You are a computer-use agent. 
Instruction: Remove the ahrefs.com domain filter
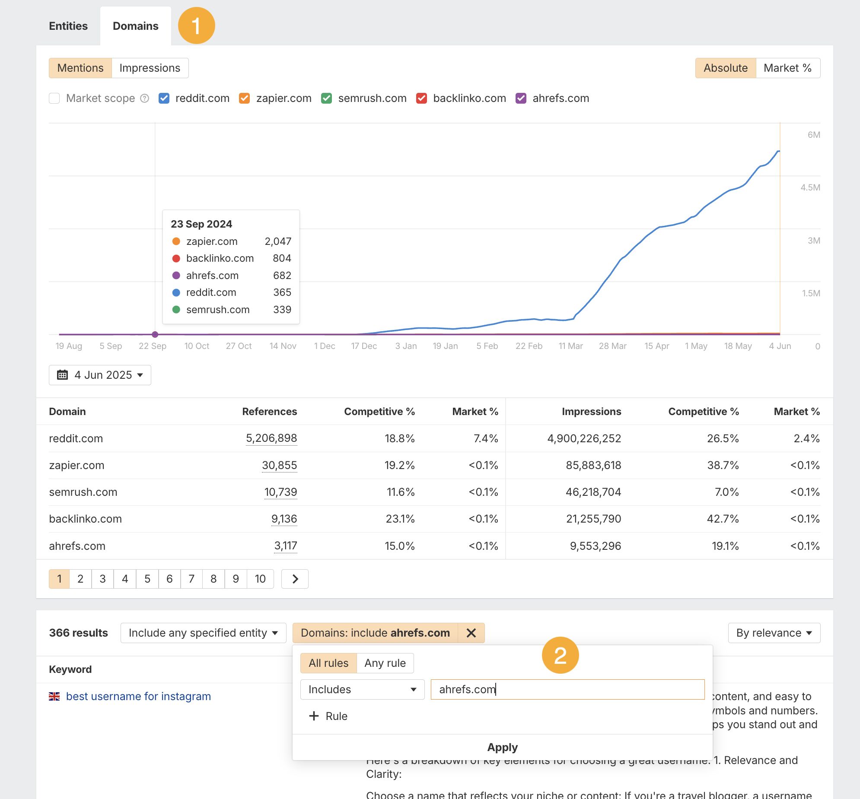coord(471,633)
